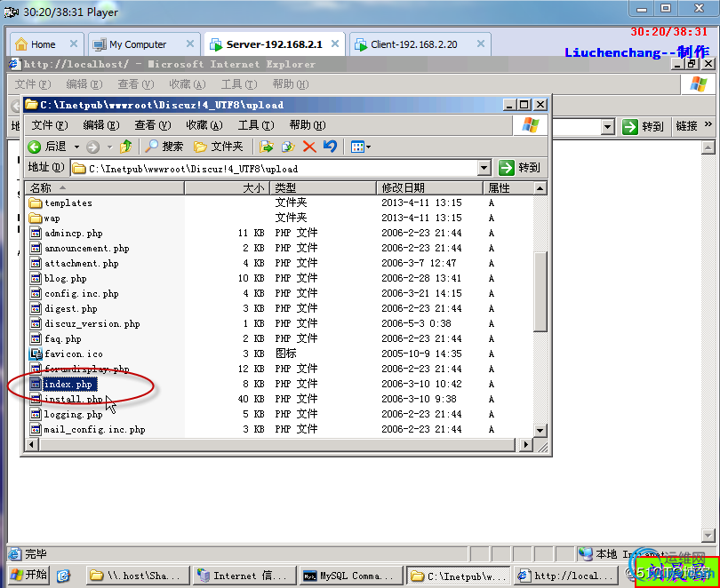Open Back button history dropdown arrow
The height and width of the screenshot is (588, 720).
click(x=76, y=147)
